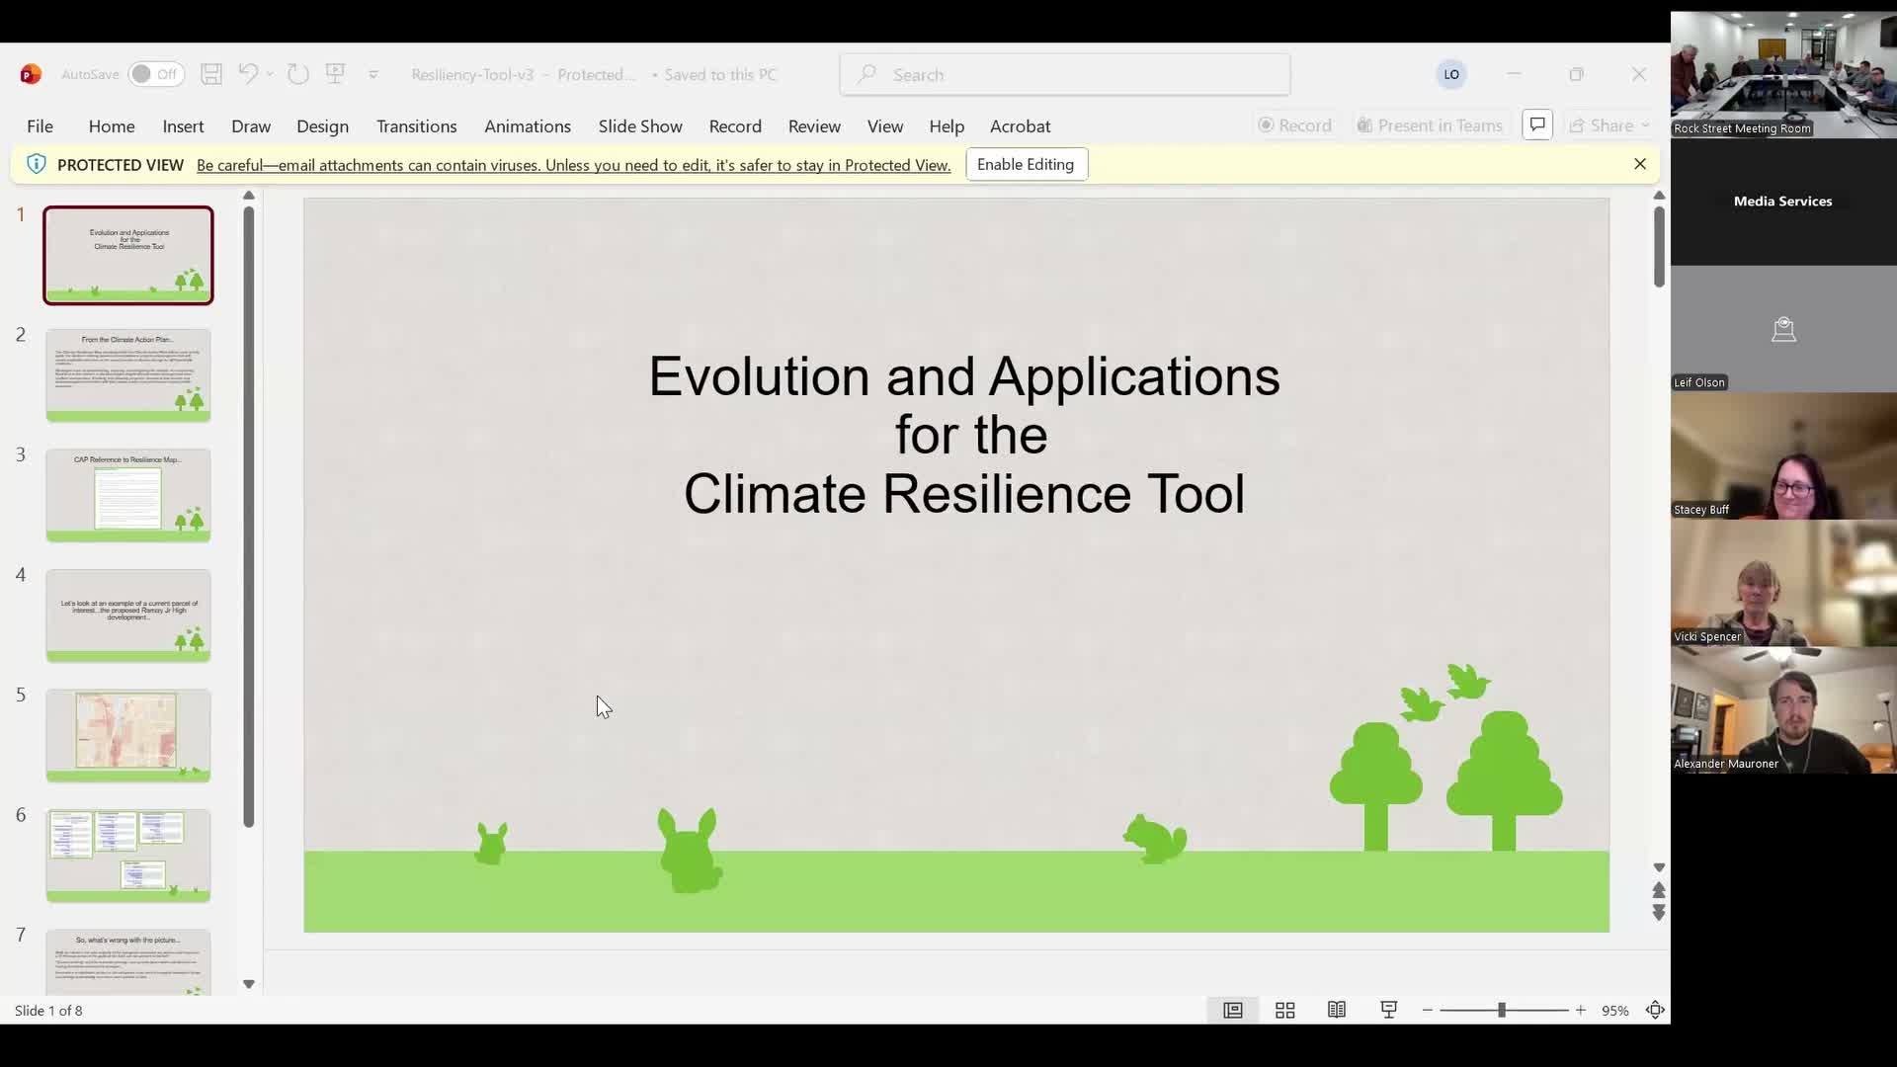The height and width of the screenshot is (1067, 1897).
Task: Redo the last action
Action: coord(298,74)
